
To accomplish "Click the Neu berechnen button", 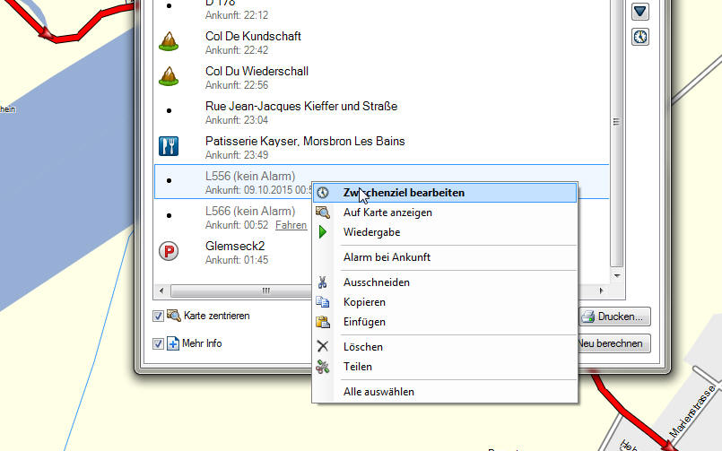I will (614, 343).
